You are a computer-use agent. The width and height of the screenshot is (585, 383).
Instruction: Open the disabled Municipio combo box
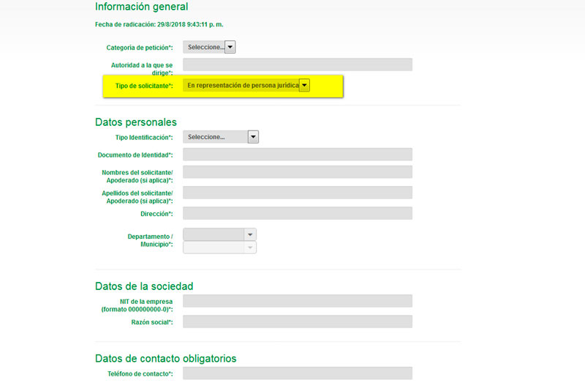(219, 248)
